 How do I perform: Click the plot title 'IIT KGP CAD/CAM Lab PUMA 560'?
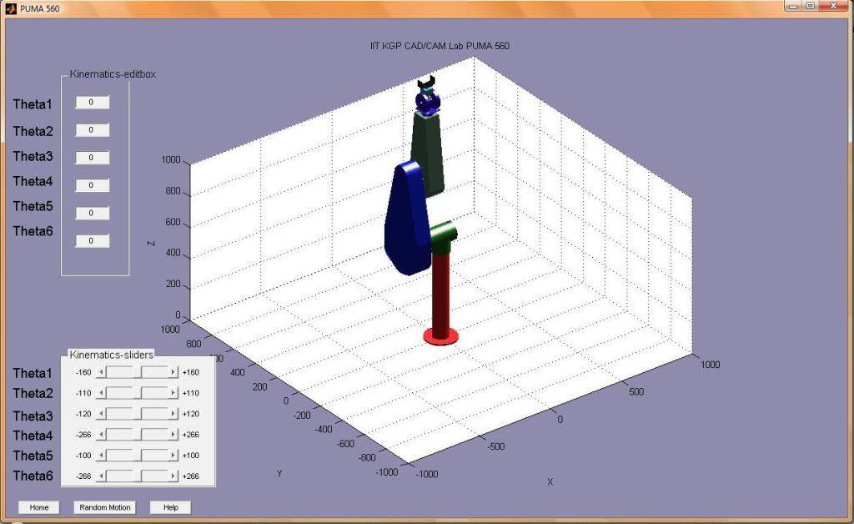click(x=440, y=46)
